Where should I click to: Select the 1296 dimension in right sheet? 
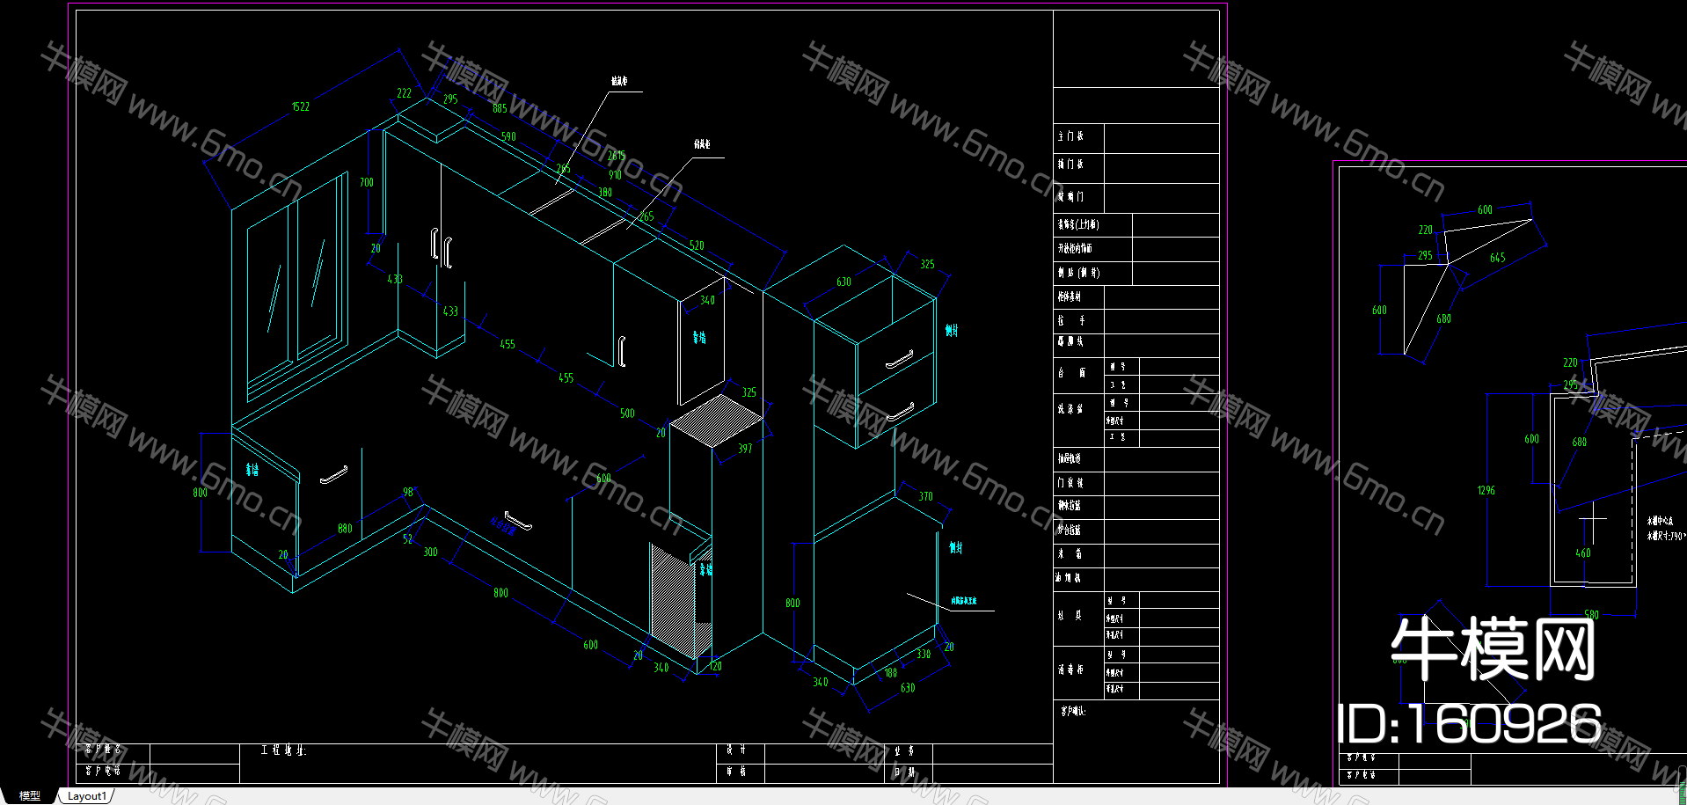1486,490
